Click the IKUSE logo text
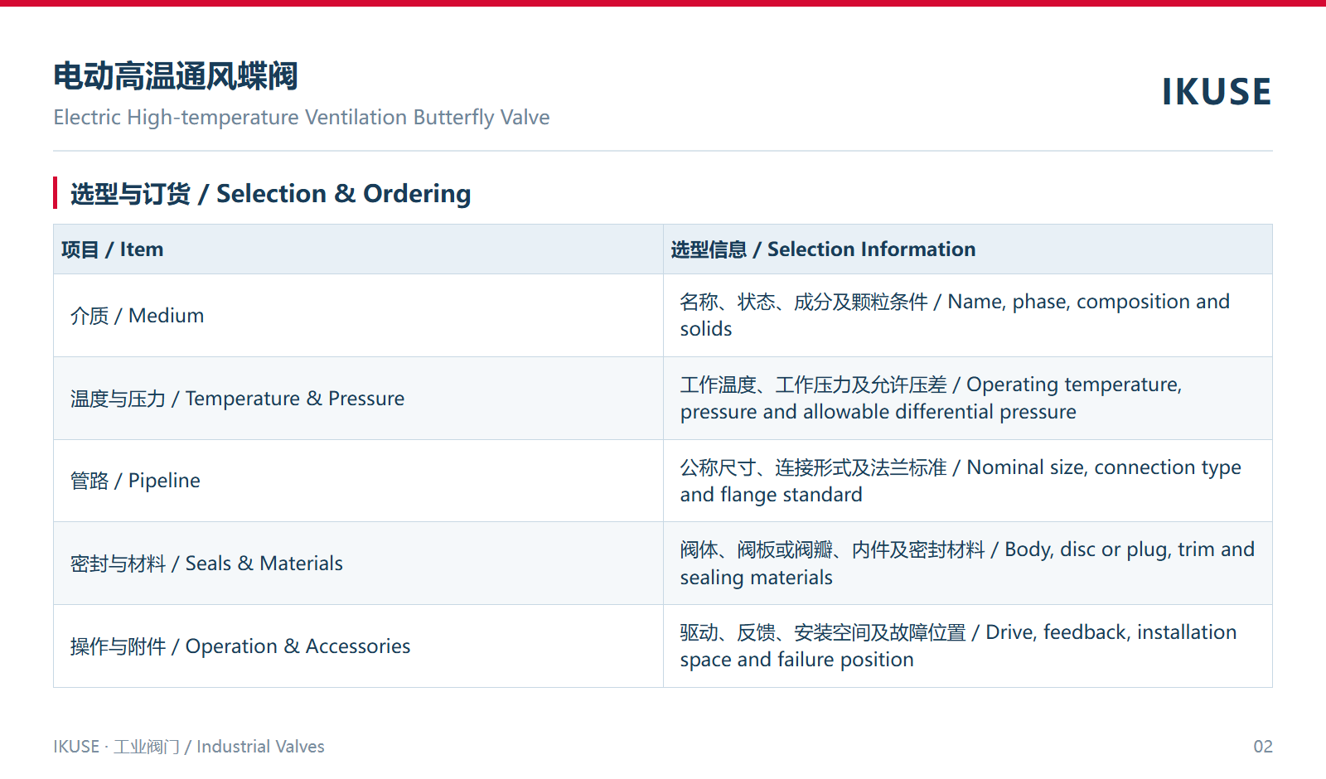Screen dimensions: 1326x779 click(1216, 92)
